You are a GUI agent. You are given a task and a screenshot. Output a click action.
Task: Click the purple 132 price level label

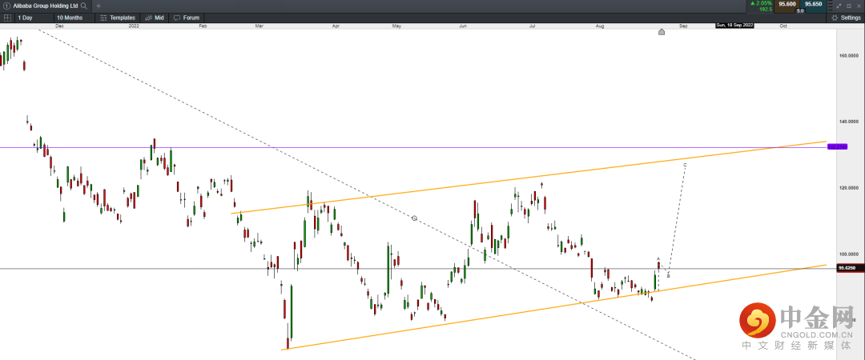[x=836, y=146]
